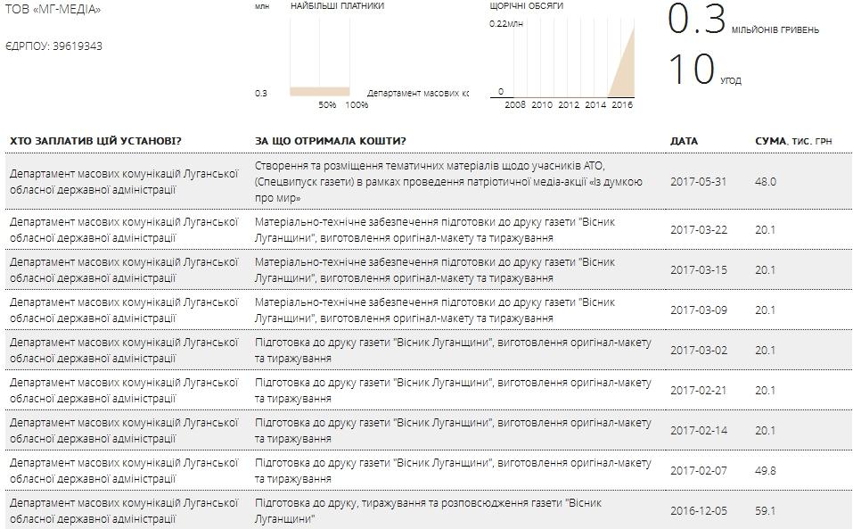This screenshot has height=529, width=853.
Task: Click the 59.1 sum in the 2016-12-05 row
Action: (766, 510)
